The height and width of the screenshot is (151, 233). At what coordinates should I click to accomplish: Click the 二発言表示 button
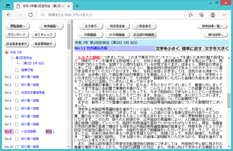[144, 26]
